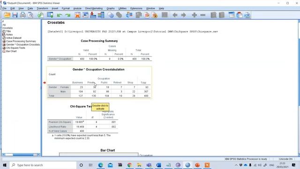
Task: Click Gender * Occupation Crosstabulation title
Action: click(98, 69)
